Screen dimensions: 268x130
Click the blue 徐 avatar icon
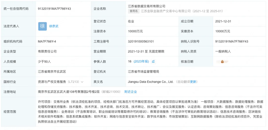[43, 26]
